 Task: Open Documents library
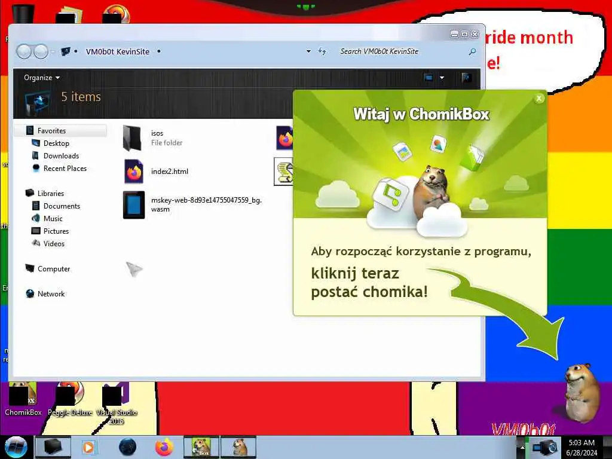[x=62, y=206]
